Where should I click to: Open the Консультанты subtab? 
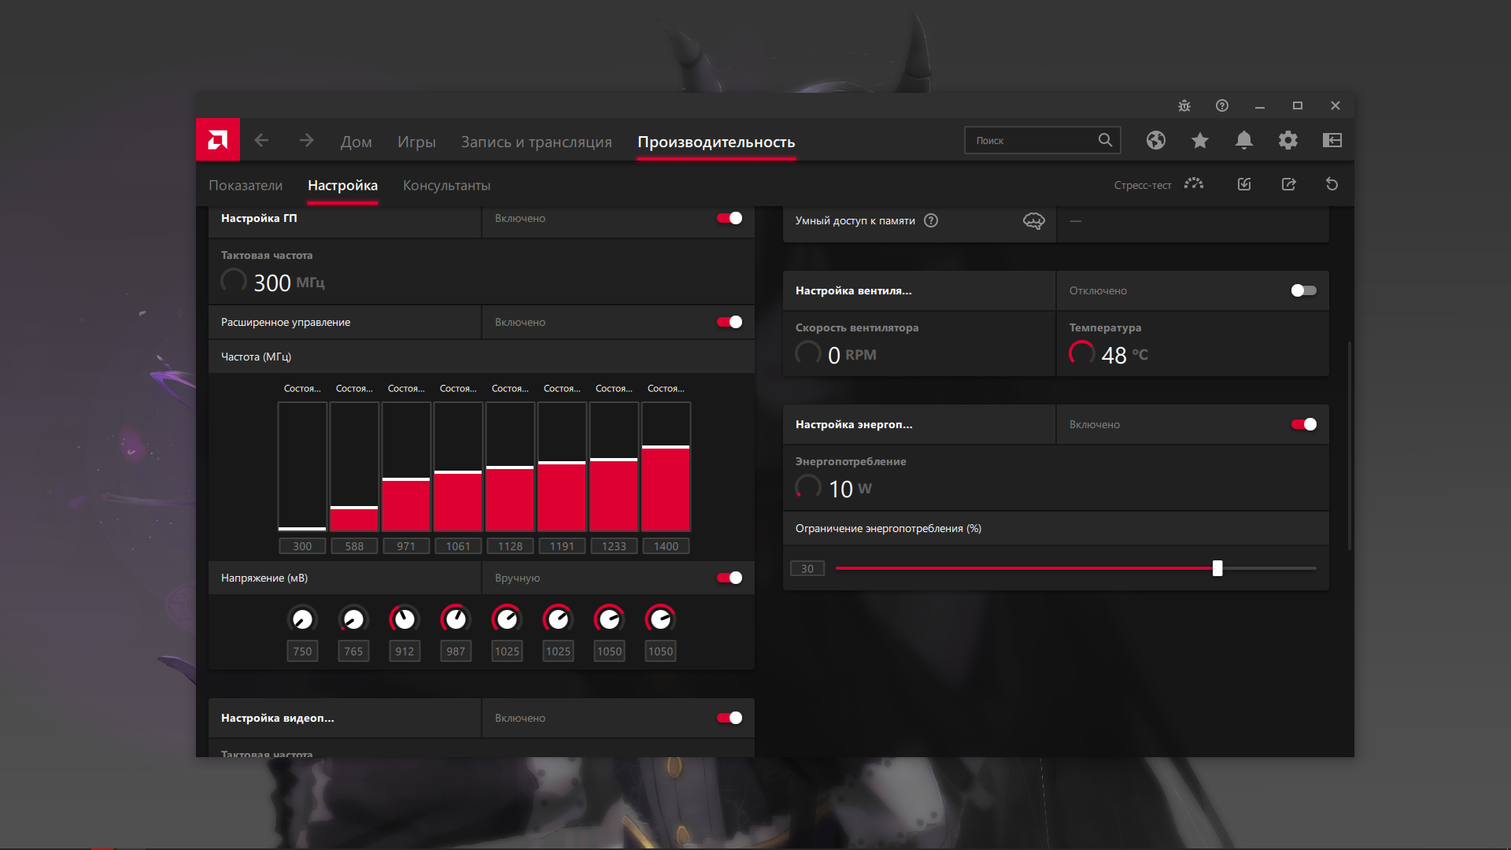pos(446,185)
